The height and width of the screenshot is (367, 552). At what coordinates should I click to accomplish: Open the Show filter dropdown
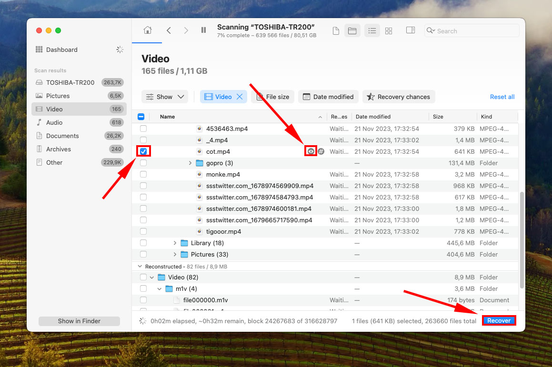tap(164, 96)
